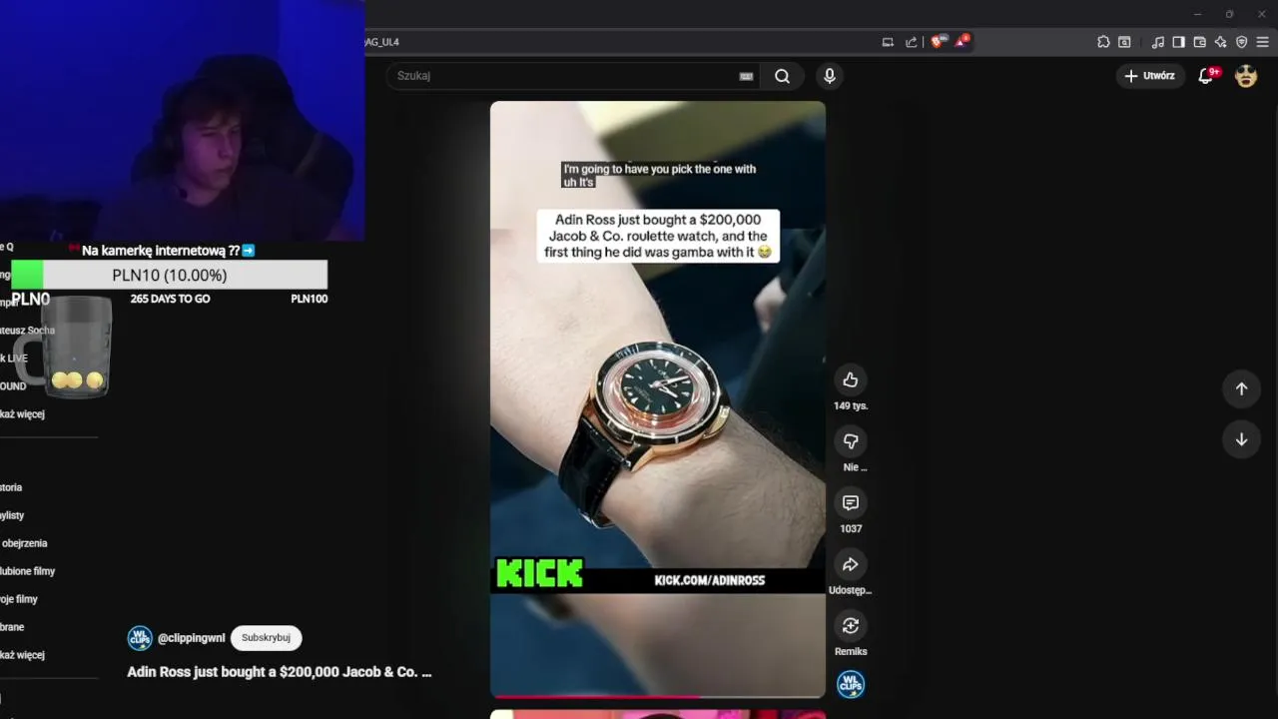The width and height of the screenshot is (1278, 719).
Task: Open the Remiks option
Action: 850,626
